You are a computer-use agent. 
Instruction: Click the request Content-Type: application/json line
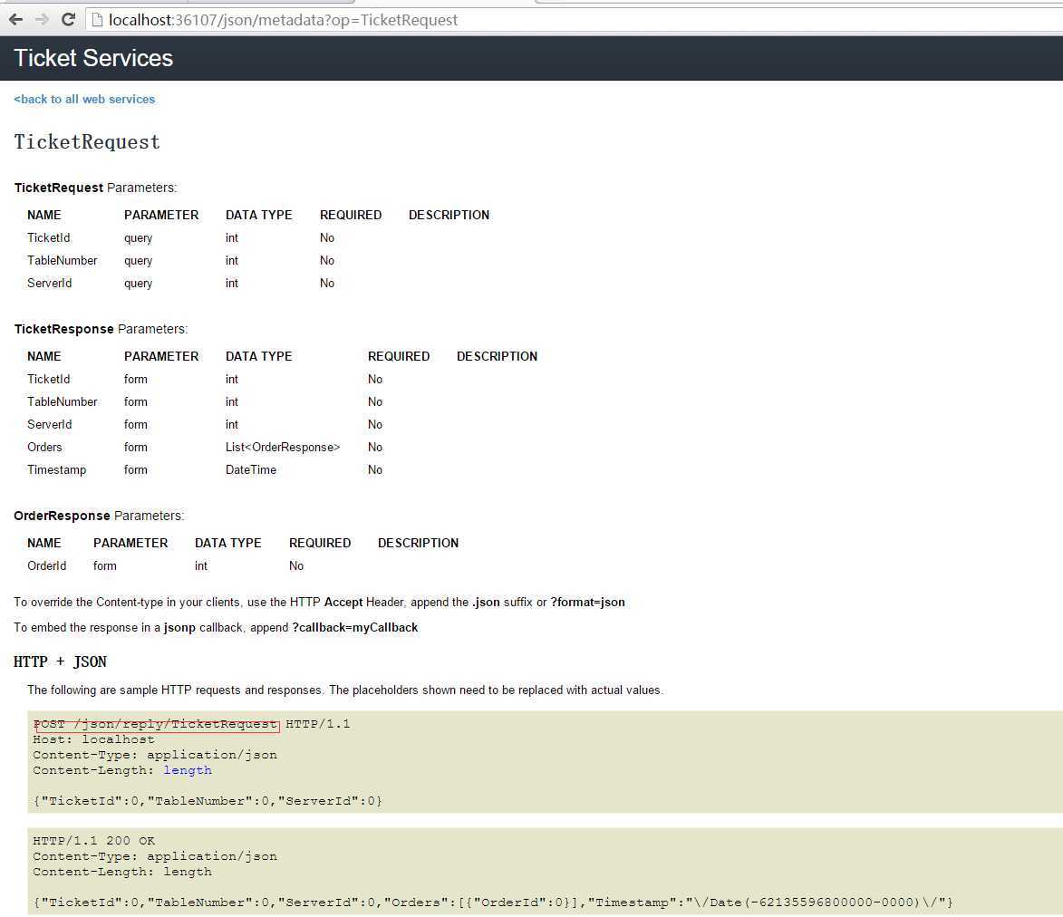155,755
